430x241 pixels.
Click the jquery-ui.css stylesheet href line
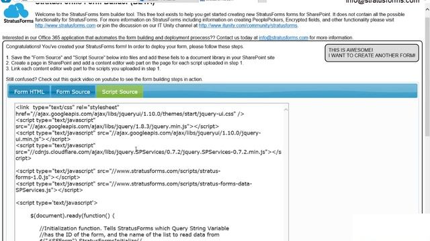[x=130, y=114]
